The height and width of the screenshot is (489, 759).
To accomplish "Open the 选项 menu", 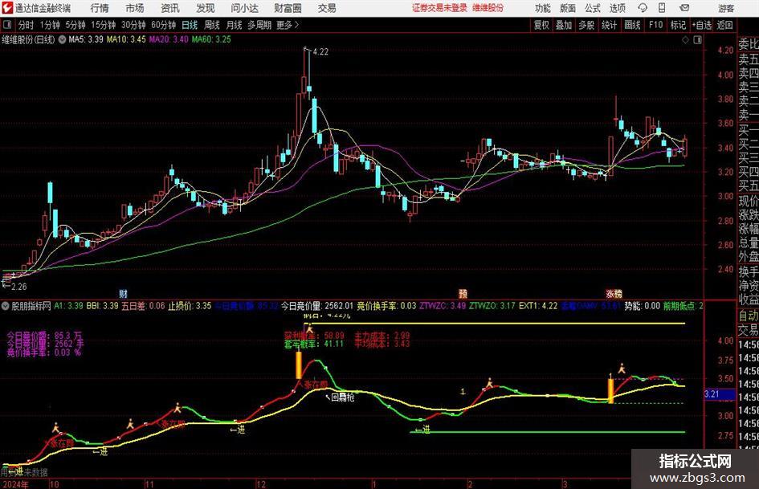I will click(617, 8).
